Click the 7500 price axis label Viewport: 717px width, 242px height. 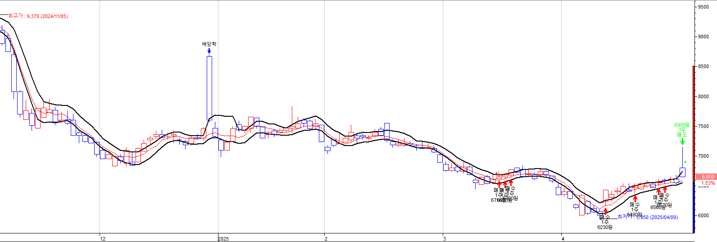pyautogui.click(x=703, y=126)
